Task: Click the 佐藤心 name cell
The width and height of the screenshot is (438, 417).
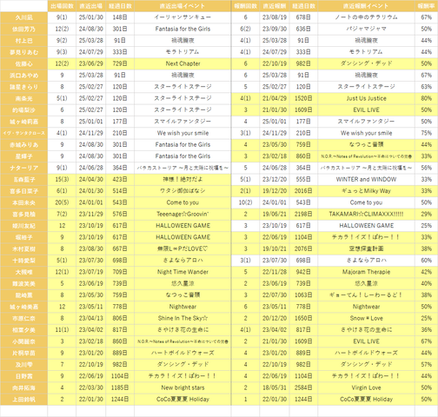Action: pyautogui.click(x=24, y=64)
